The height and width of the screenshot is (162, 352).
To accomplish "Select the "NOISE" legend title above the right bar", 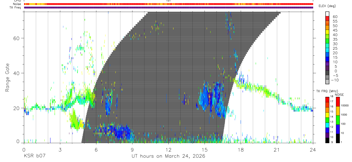I will pos(339,95).
